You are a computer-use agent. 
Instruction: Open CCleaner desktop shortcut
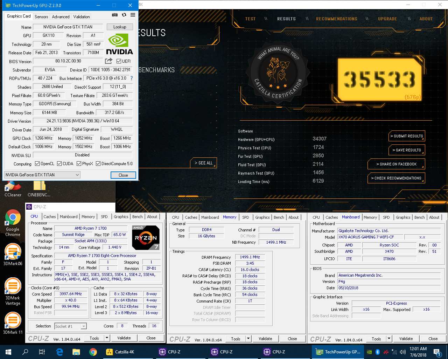13,189
